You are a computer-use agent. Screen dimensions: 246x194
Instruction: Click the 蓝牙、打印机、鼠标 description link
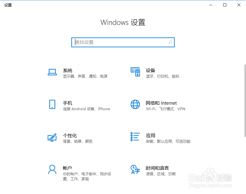tap(163, 76)
